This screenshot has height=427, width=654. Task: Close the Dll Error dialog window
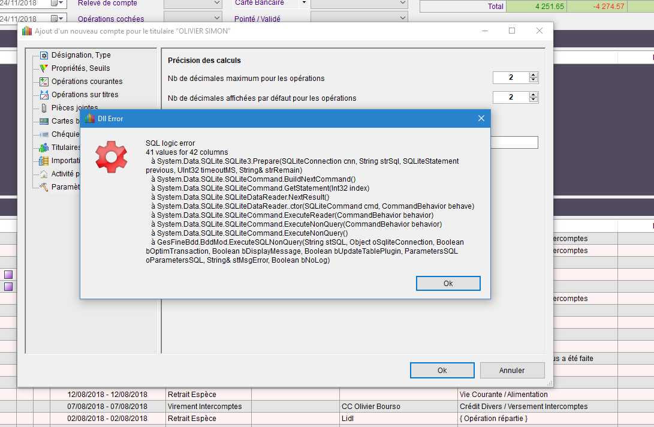481,119
